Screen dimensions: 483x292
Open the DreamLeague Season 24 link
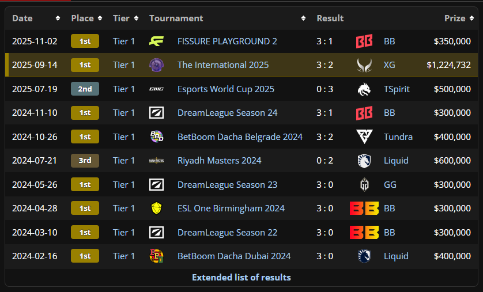coord(227,113)
